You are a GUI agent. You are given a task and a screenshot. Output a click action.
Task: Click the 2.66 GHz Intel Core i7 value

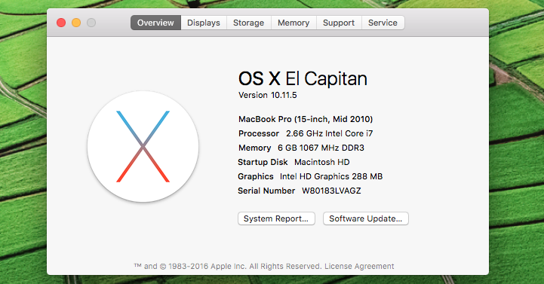pos(329,133)
